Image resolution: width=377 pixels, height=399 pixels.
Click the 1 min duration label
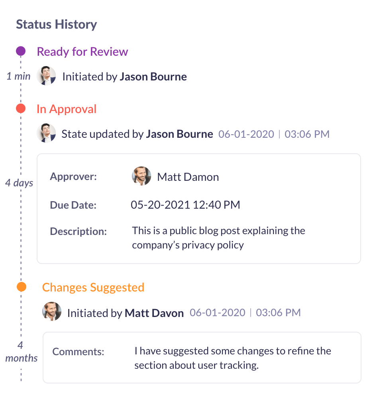tap(18, 76)
